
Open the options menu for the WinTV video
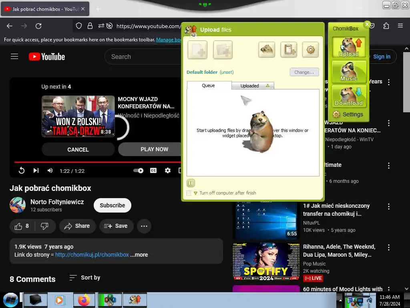click(x=388, y=123)
